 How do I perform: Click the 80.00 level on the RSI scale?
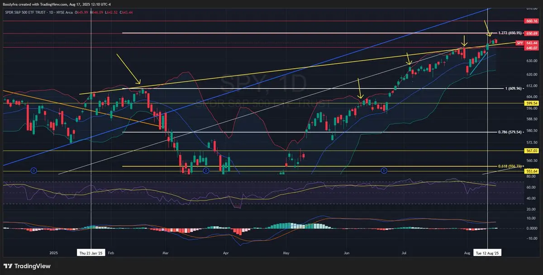532,176
